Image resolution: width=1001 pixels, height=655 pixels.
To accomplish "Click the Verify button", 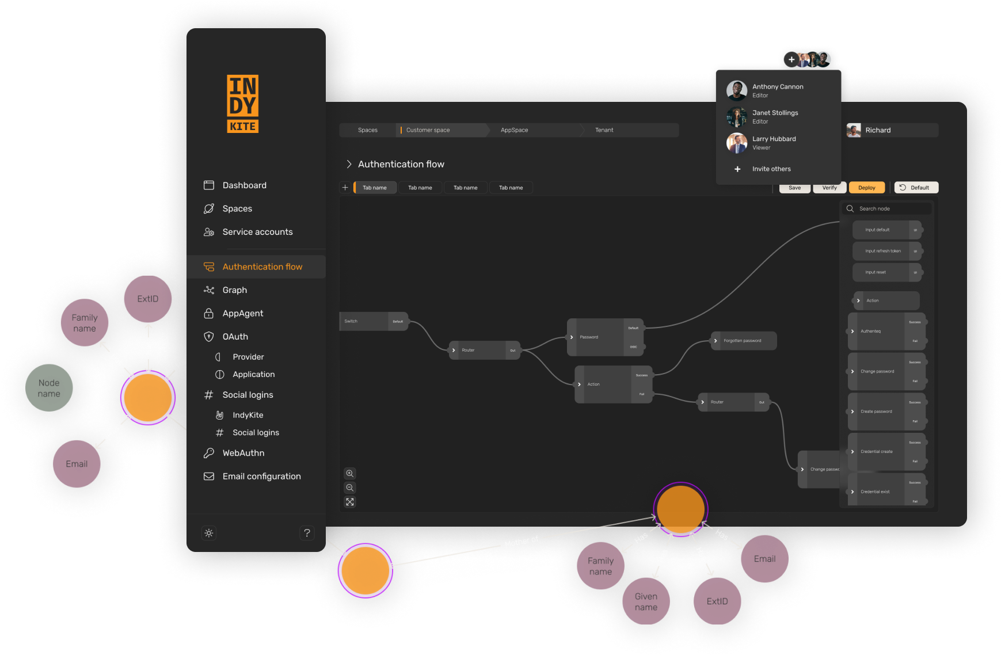I will pyautogui.click(x=829, y=188).
